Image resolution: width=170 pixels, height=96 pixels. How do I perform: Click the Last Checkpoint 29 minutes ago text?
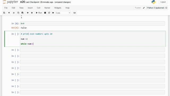click(x=39, y=2)
